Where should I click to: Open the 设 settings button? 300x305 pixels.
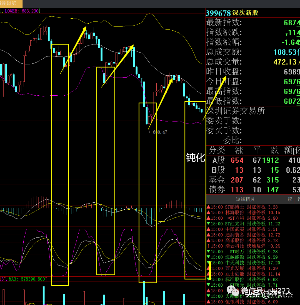coord(298,199)
